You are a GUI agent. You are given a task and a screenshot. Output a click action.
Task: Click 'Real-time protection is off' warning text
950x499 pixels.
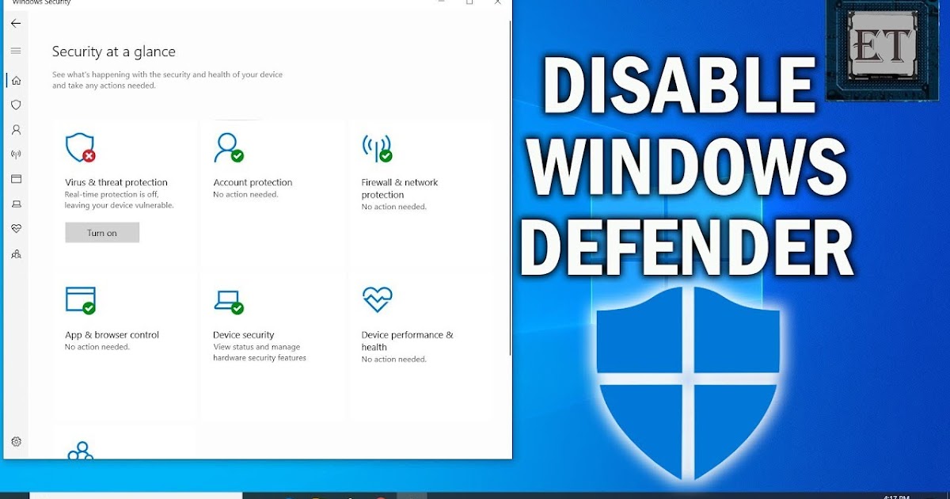point(119,200)
